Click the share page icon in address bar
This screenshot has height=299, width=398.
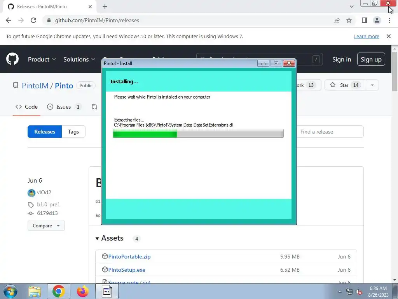tap(337, 20)
